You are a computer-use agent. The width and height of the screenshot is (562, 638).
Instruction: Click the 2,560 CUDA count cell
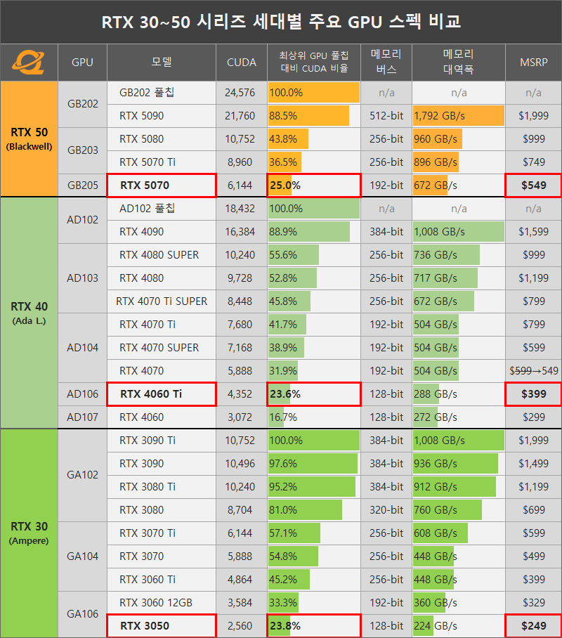(x=242, y=626)
